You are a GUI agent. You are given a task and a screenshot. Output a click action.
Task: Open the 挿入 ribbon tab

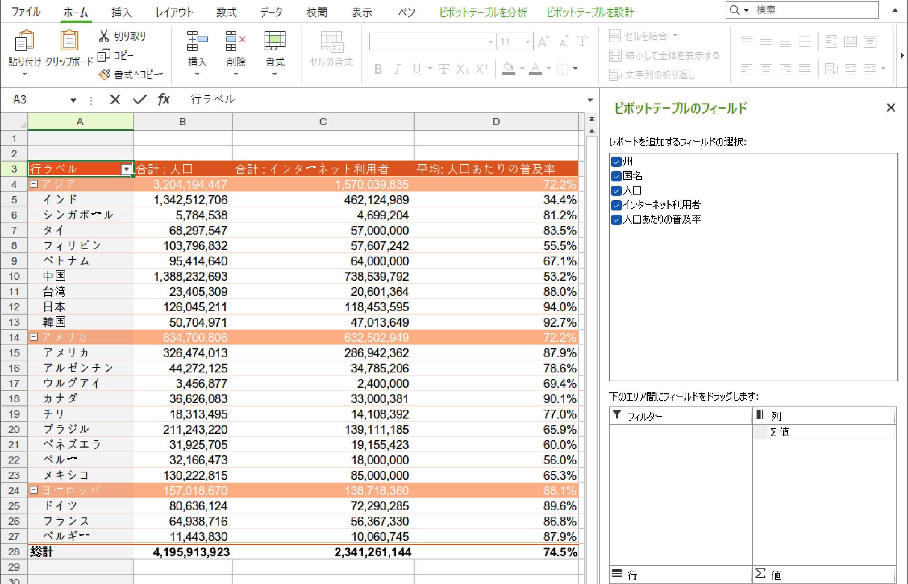click(x=121, y=12)
